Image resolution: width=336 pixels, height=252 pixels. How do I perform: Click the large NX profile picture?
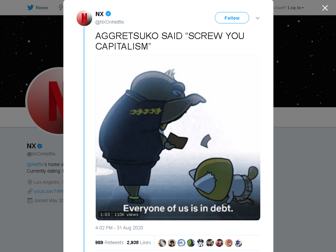45,101
